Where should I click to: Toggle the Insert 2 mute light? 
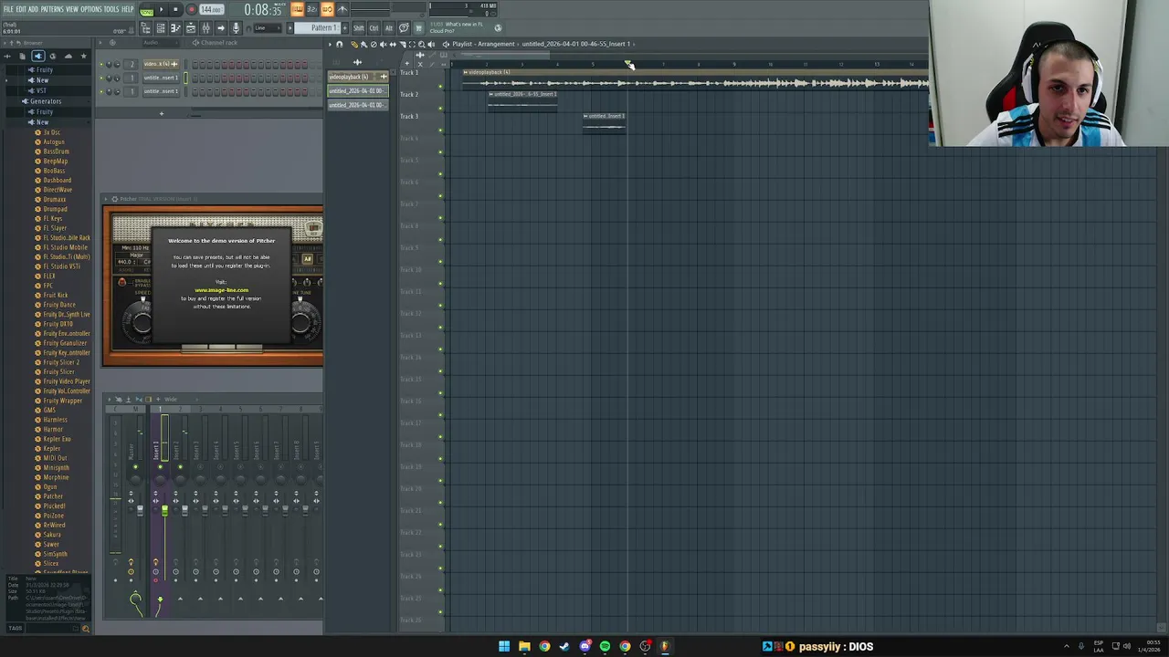180,467
